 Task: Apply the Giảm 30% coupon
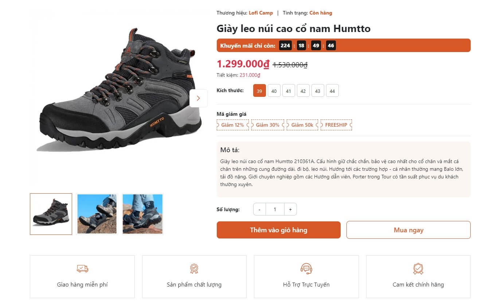(268, 125)
